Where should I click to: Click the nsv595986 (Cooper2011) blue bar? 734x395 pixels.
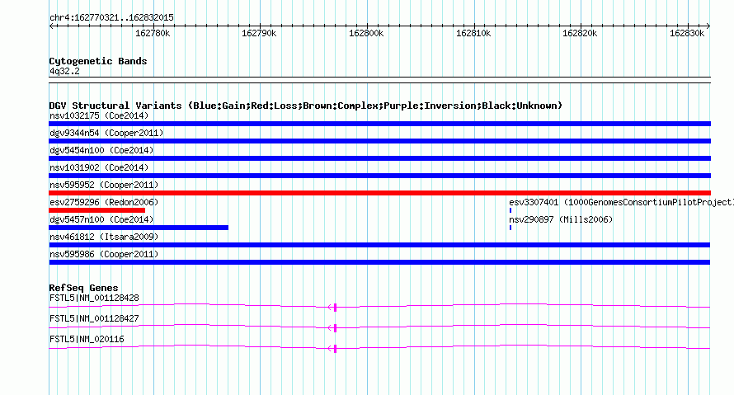click(379, 262)
